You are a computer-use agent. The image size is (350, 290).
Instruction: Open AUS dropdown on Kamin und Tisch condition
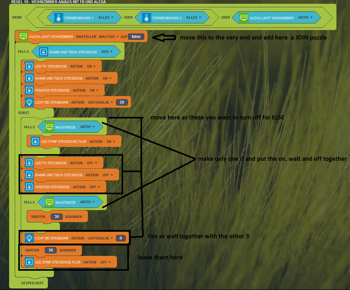(x=107, y=52)
